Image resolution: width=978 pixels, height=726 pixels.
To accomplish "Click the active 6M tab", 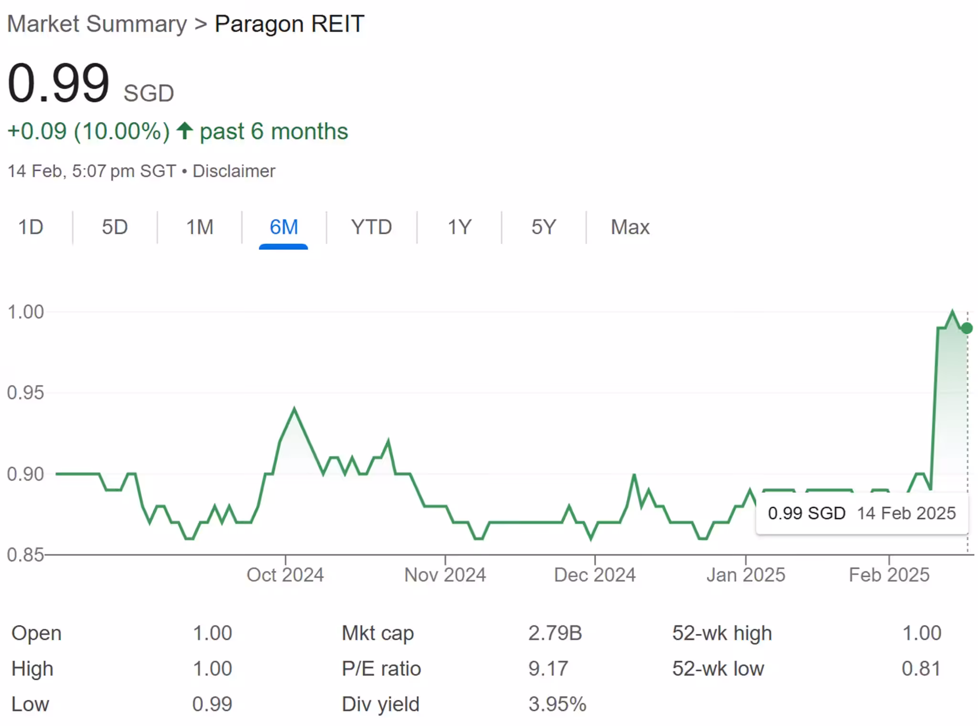I will tap(284, 227).
